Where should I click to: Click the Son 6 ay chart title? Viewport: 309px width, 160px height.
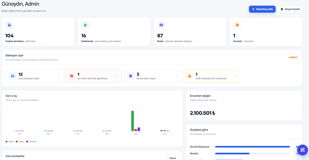11,96
